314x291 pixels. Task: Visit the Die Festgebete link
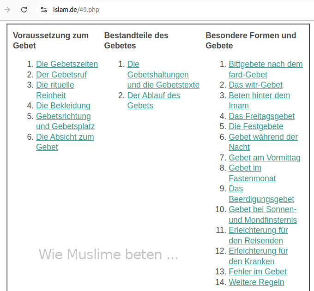click(256, 126)
